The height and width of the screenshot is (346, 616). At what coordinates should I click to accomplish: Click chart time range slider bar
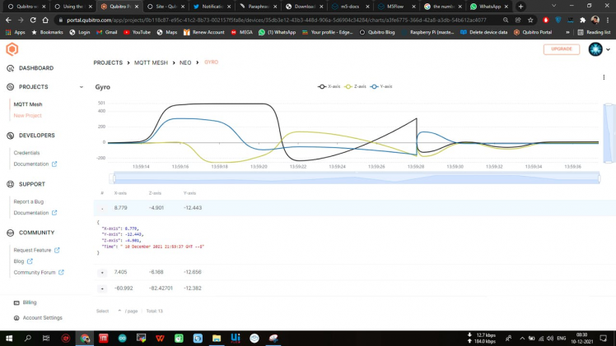(x=354, y=178)
